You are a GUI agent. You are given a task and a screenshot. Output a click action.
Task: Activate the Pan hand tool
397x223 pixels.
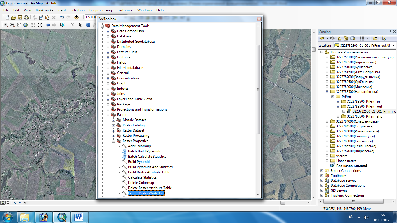[x=19, y=25]
